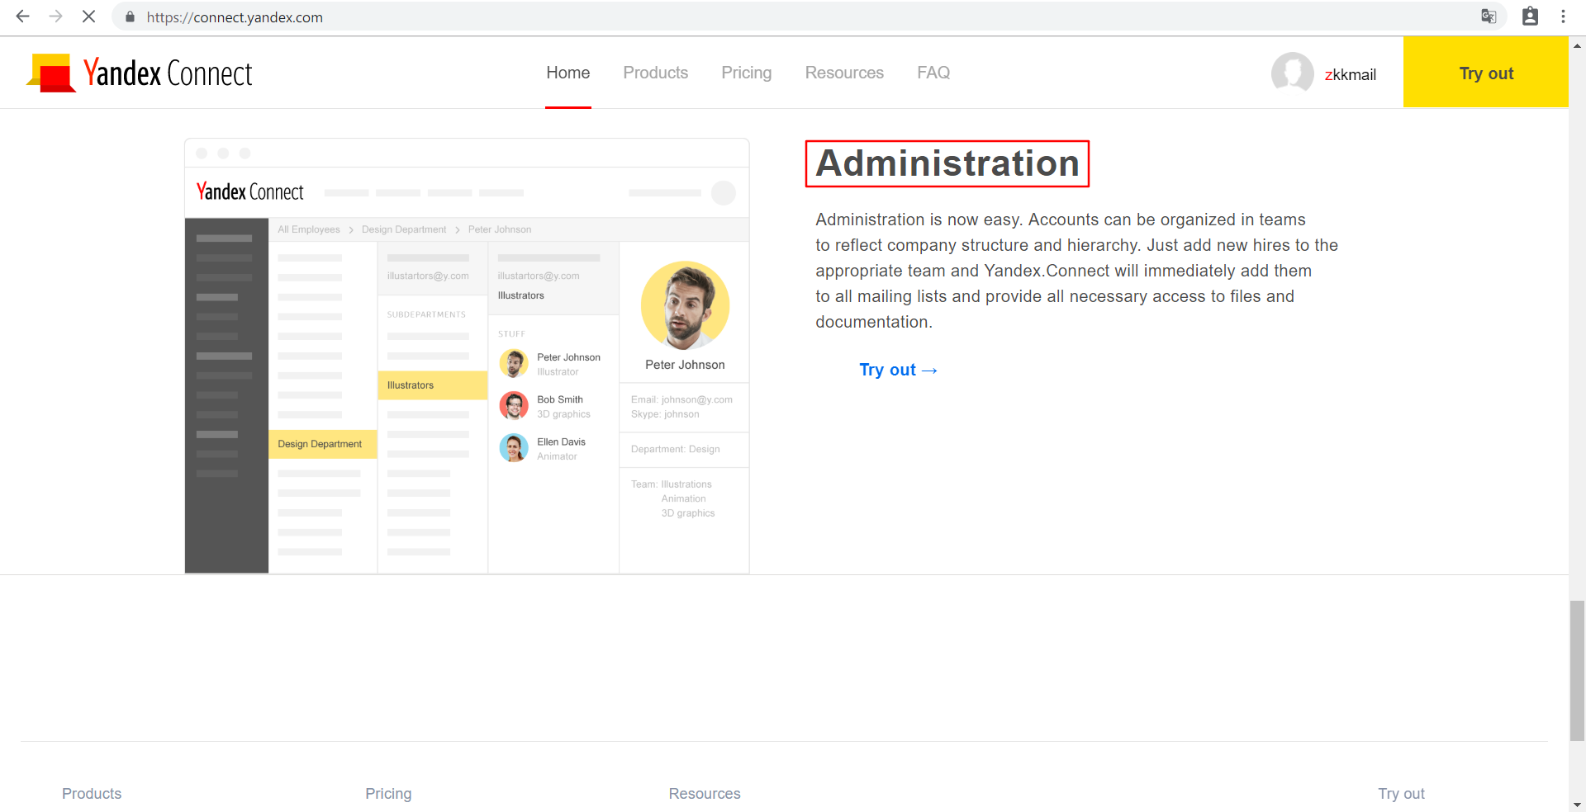This screenshot has height=812, width=1586.
Task: Click the address bar URL field
Action: (743, 17)
